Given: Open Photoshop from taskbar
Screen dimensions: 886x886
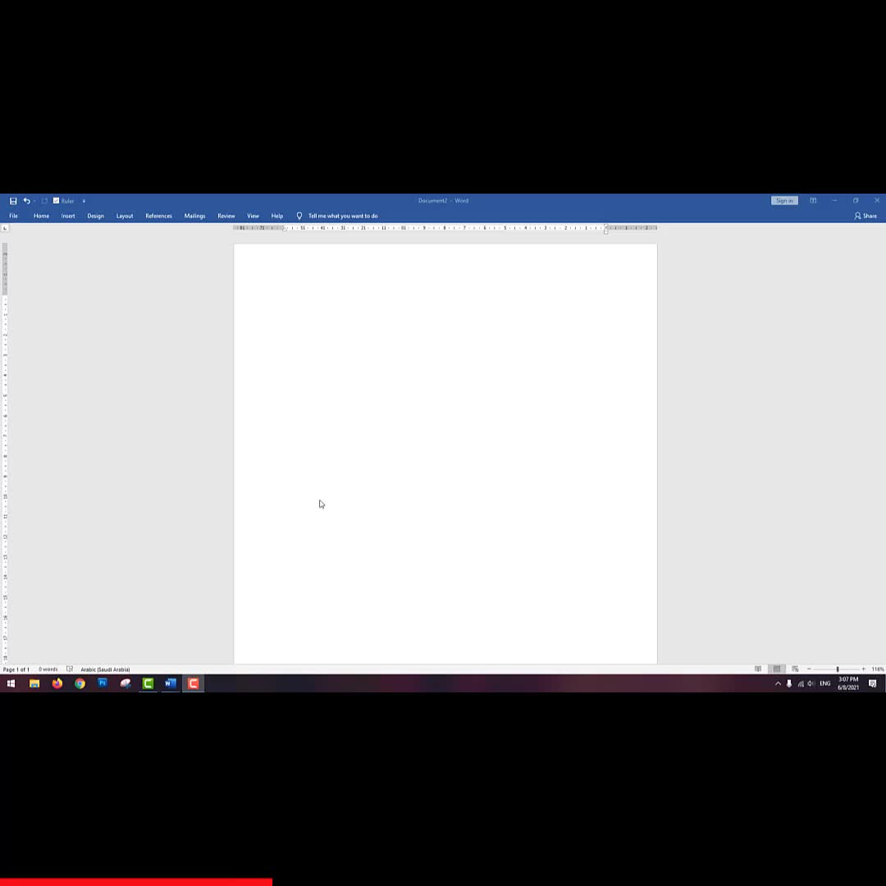Looking at the screenshot, I should (x=103, y=683).
